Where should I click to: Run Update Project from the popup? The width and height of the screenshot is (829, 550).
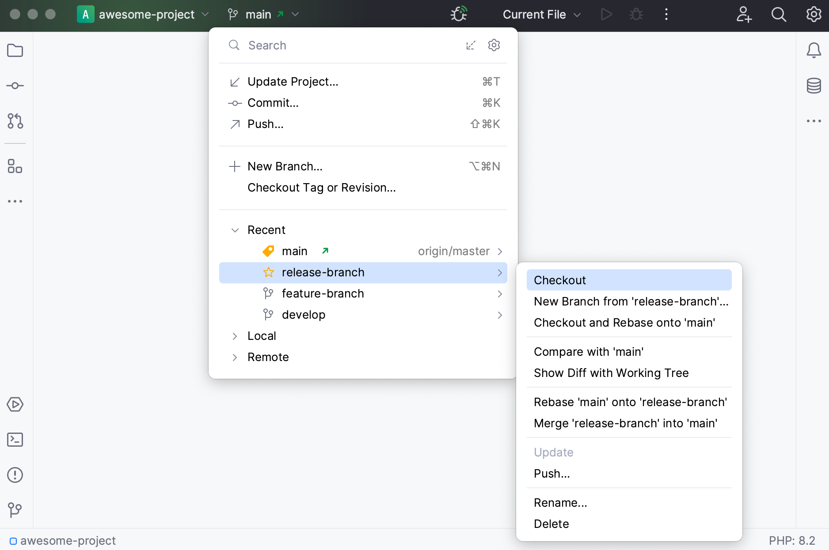coord(293,81)
